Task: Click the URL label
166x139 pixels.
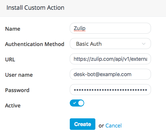Action: pyautogui.click(x=10, y=59)
